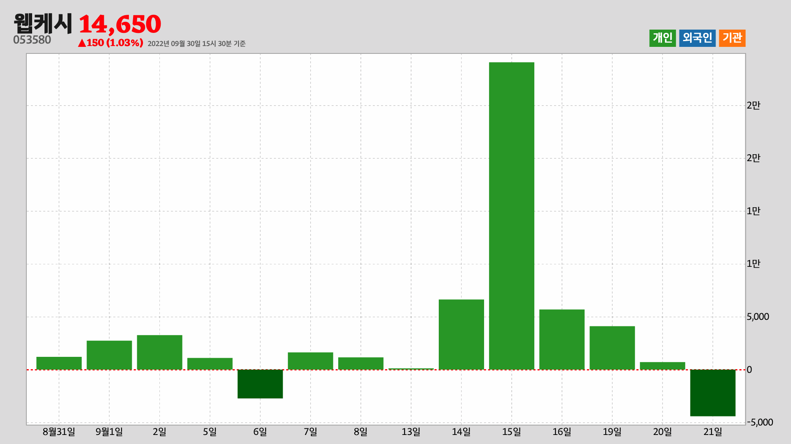The width and height of the screenshot is (791, 444).
Task: Click x-axis label 8일
Action: pyautogui.click(x=360, y=432)
